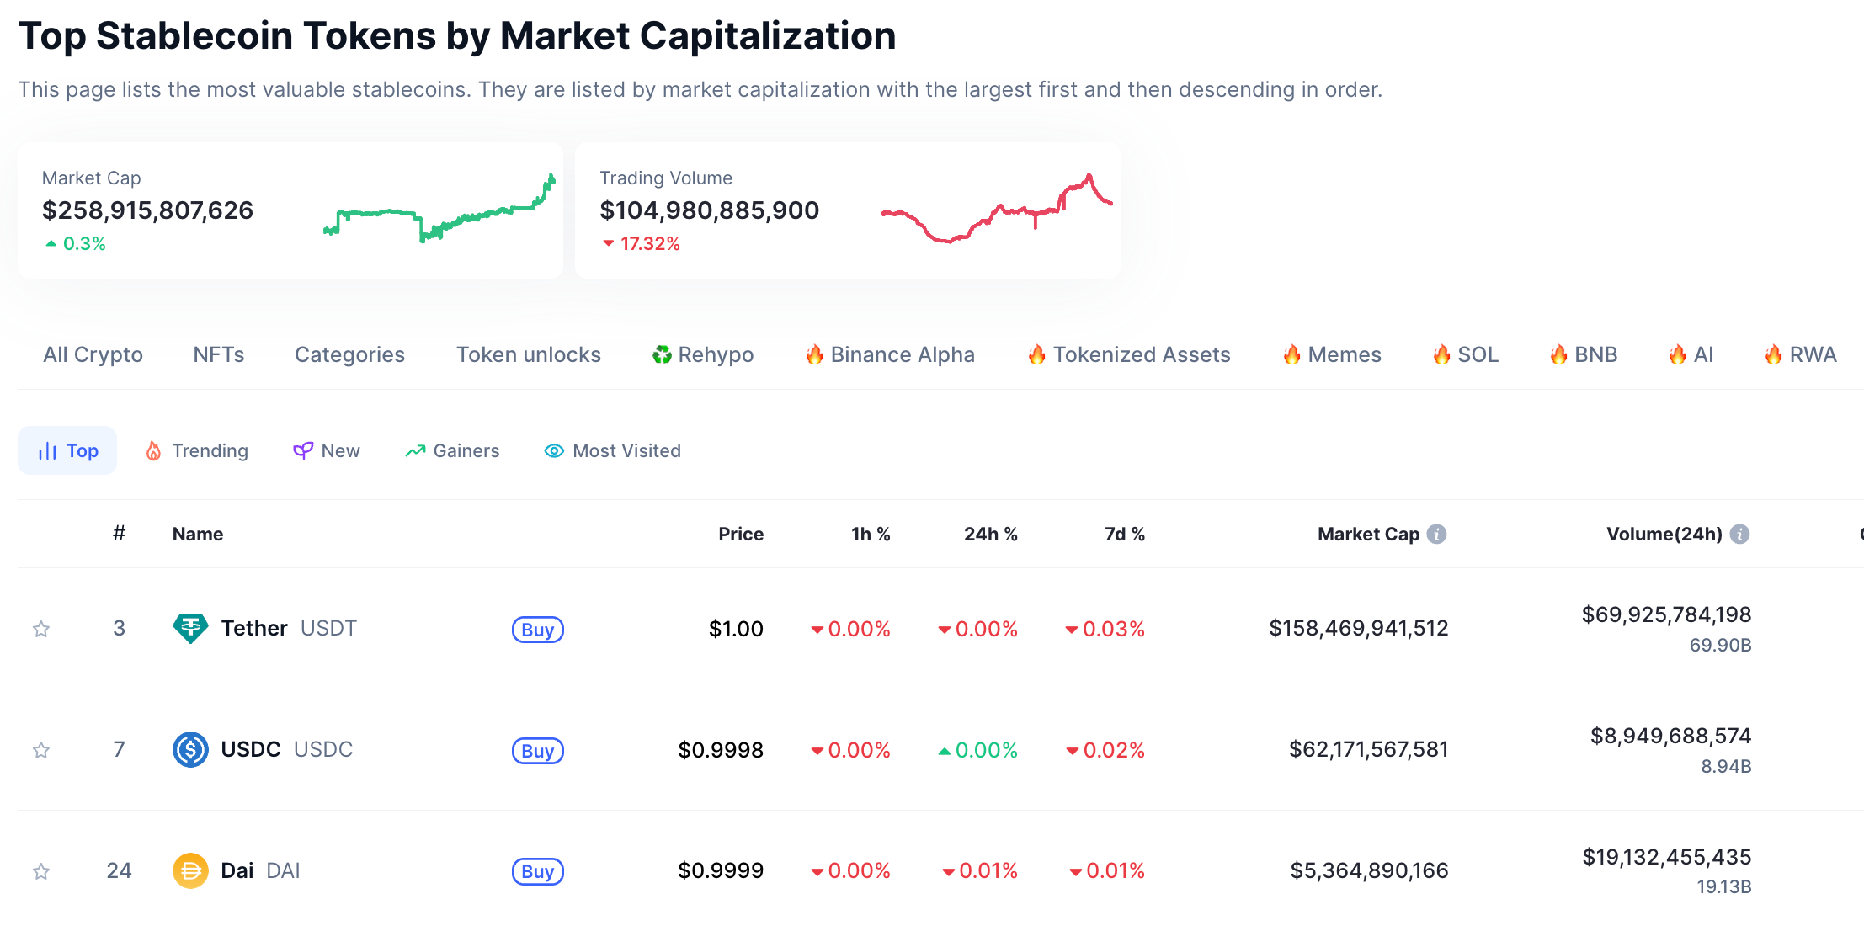Open the Token unlocks tab
The height and width of the screenshot is (931, 1864).
[x=528, y=354]
